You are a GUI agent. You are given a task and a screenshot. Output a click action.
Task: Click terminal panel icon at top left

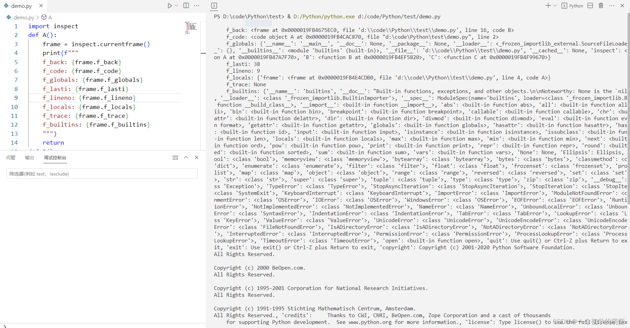pyautogui.click(x=214, y=6)
